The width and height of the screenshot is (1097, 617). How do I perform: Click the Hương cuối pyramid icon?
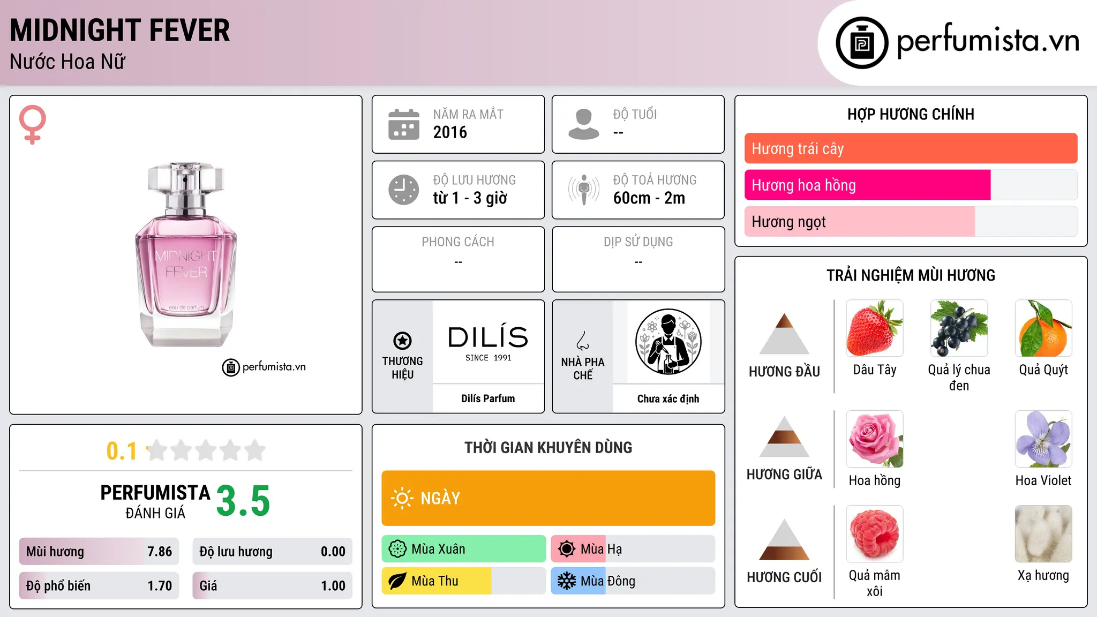click(x=784, y=539)
